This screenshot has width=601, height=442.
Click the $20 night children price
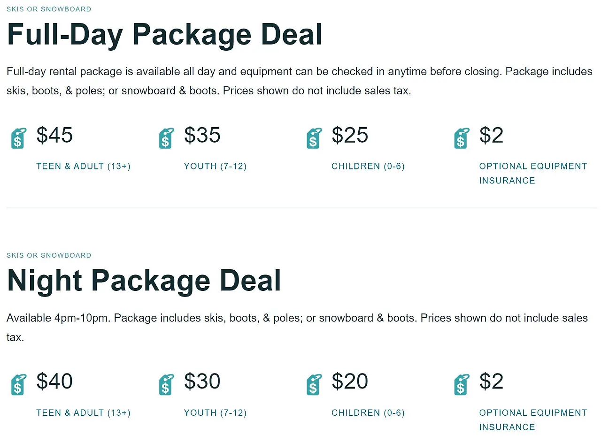pyautogui.click(x=350, y=381)
